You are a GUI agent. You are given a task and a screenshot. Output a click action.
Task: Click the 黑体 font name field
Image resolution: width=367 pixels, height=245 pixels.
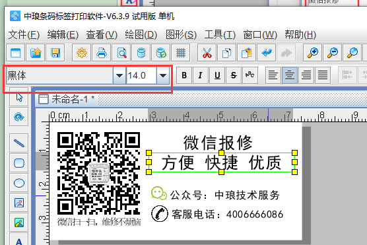(x=59, y=75)
